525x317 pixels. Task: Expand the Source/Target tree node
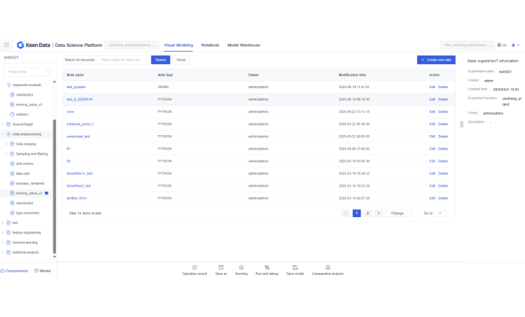3,124
